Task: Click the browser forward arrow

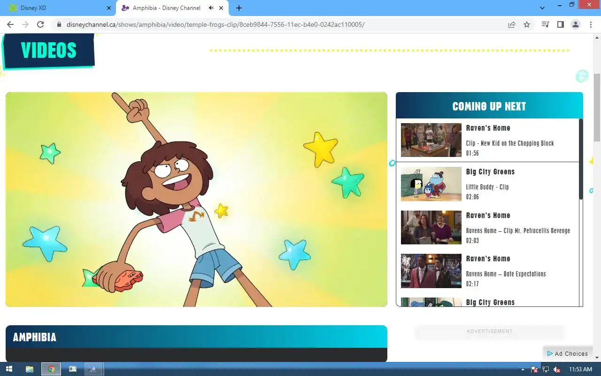Action: (x=25, y=24)
